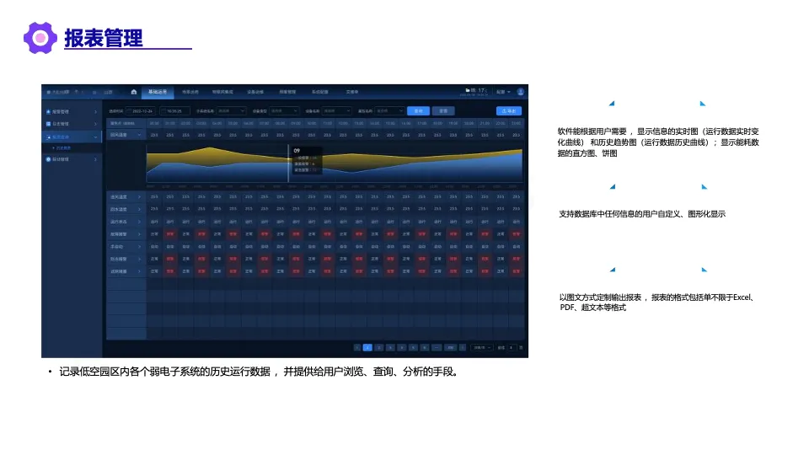The width and height of the screenshot is (809, 455).
Task: Click the 2022-12-24 date input field
Action: pyautogui.click(x=141, y=111)
